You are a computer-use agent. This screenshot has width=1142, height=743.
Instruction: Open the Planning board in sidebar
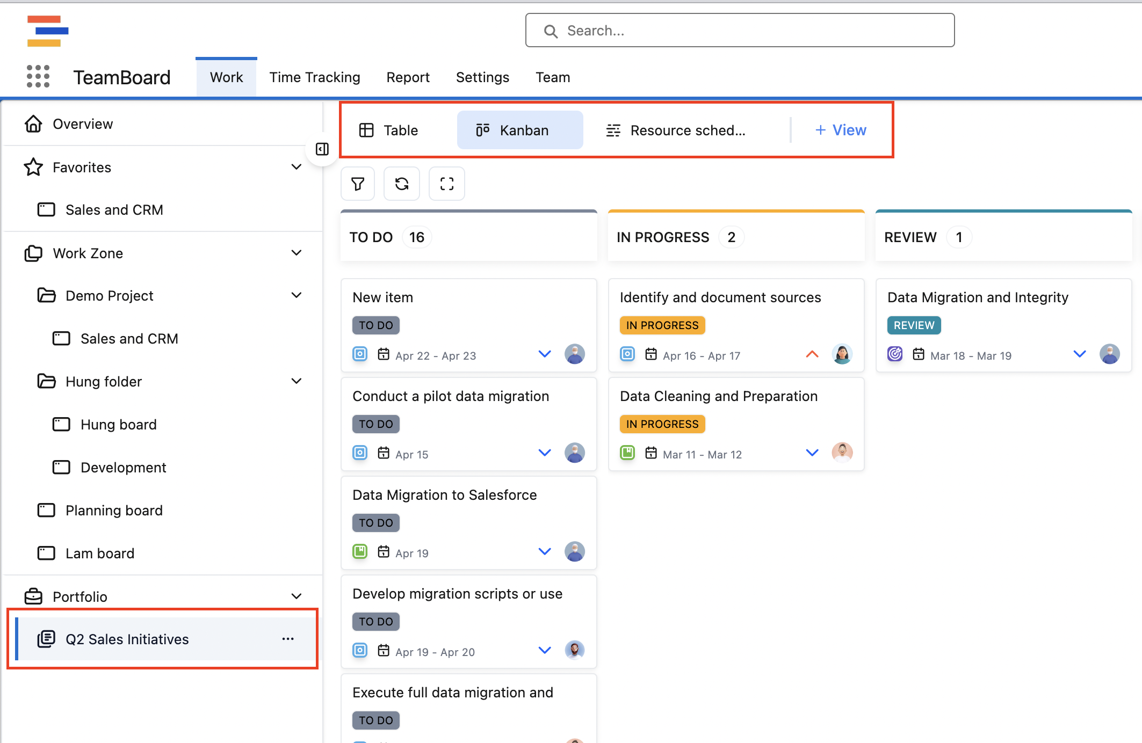pos(114,511)
